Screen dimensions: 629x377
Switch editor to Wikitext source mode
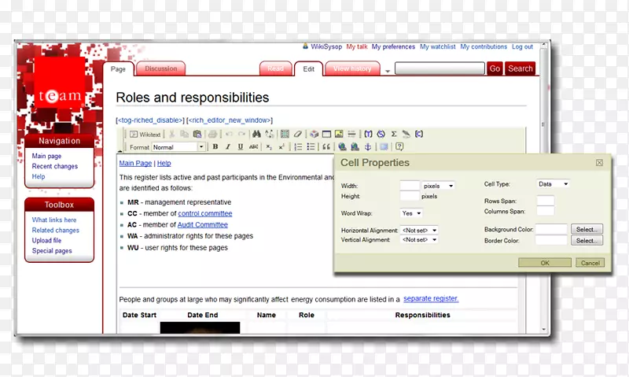click(x=145, y=135)
